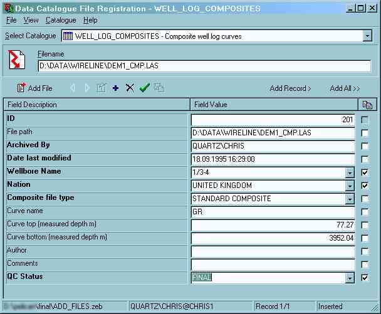Click the next record arrow icon
381x314 pixels.
pos(87,88)
